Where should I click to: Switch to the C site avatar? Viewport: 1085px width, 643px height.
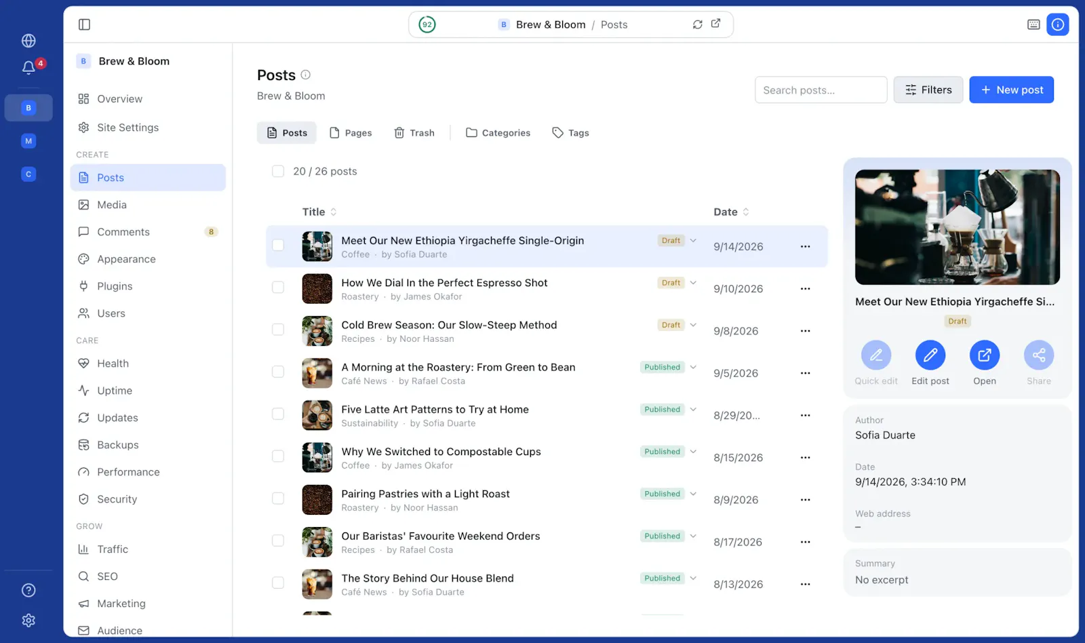[x=28, y=174]
